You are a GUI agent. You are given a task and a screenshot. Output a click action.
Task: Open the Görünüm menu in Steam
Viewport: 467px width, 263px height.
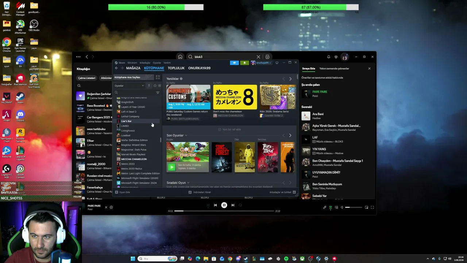(x=132, y=63)
